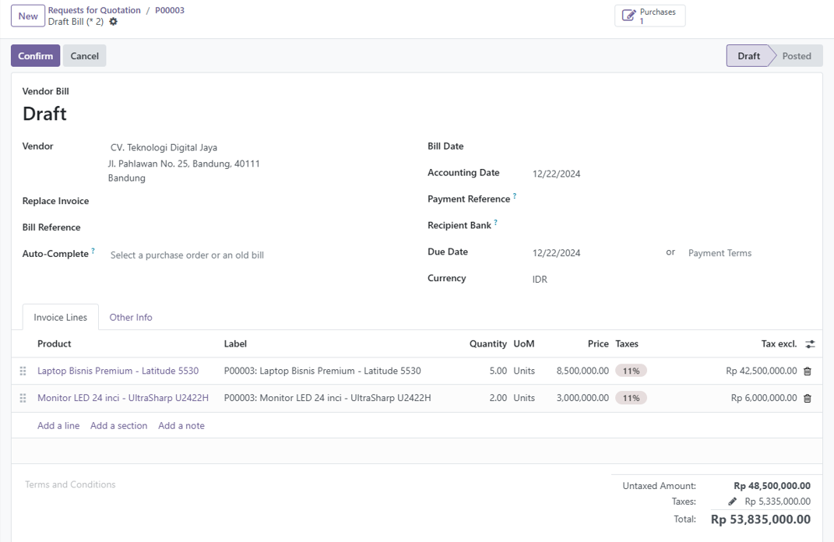The height and width of the screenshot is (542, 834).
Task: Open column settings adjust icon in table header
Action: coord(810,344)
